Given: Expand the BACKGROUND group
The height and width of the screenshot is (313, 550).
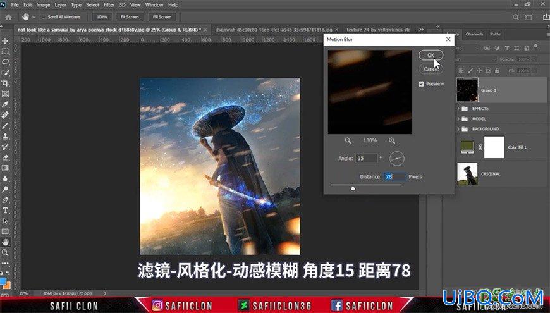Looking at the screenshot, I should click(458, 129).
